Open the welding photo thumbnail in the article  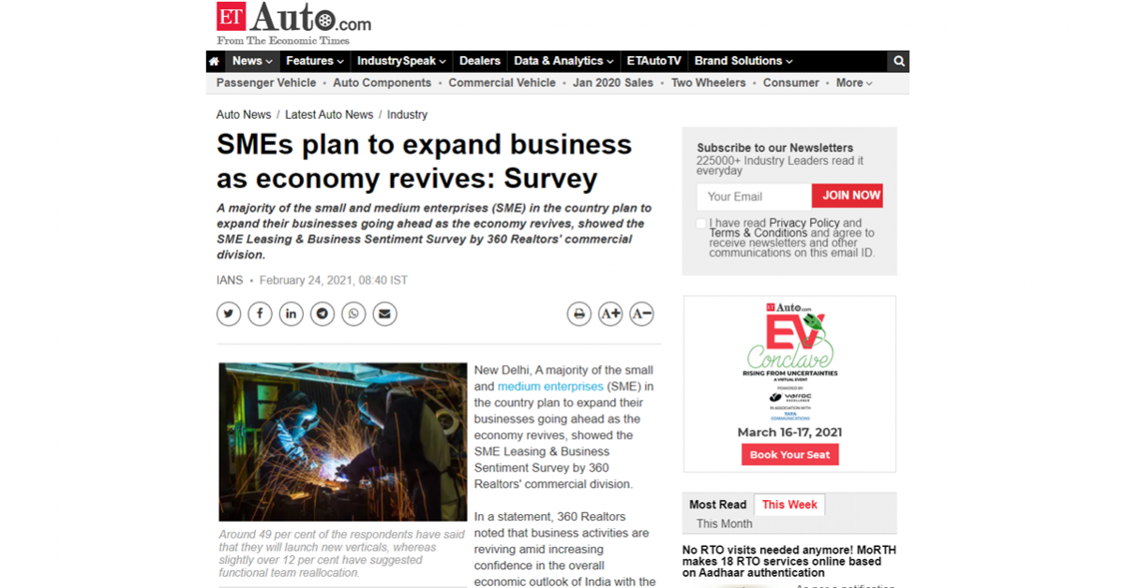click(343, 442)
